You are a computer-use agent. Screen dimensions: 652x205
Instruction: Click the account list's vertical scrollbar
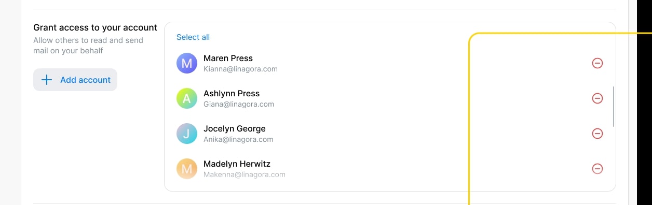point(614,107)
